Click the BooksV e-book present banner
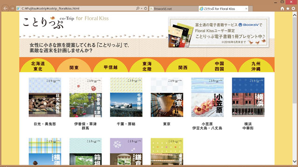This screenshot has width=298, height=167. click(x=218, y=32)
